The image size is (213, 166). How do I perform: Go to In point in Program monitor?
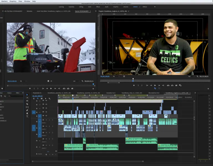[147, 85]
